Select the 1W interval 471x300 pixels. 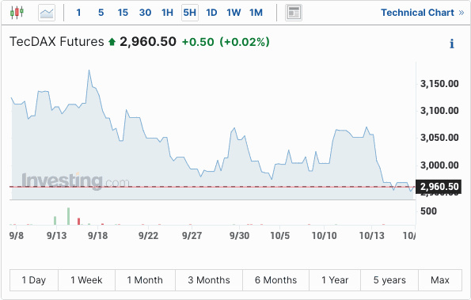[234, 13]
